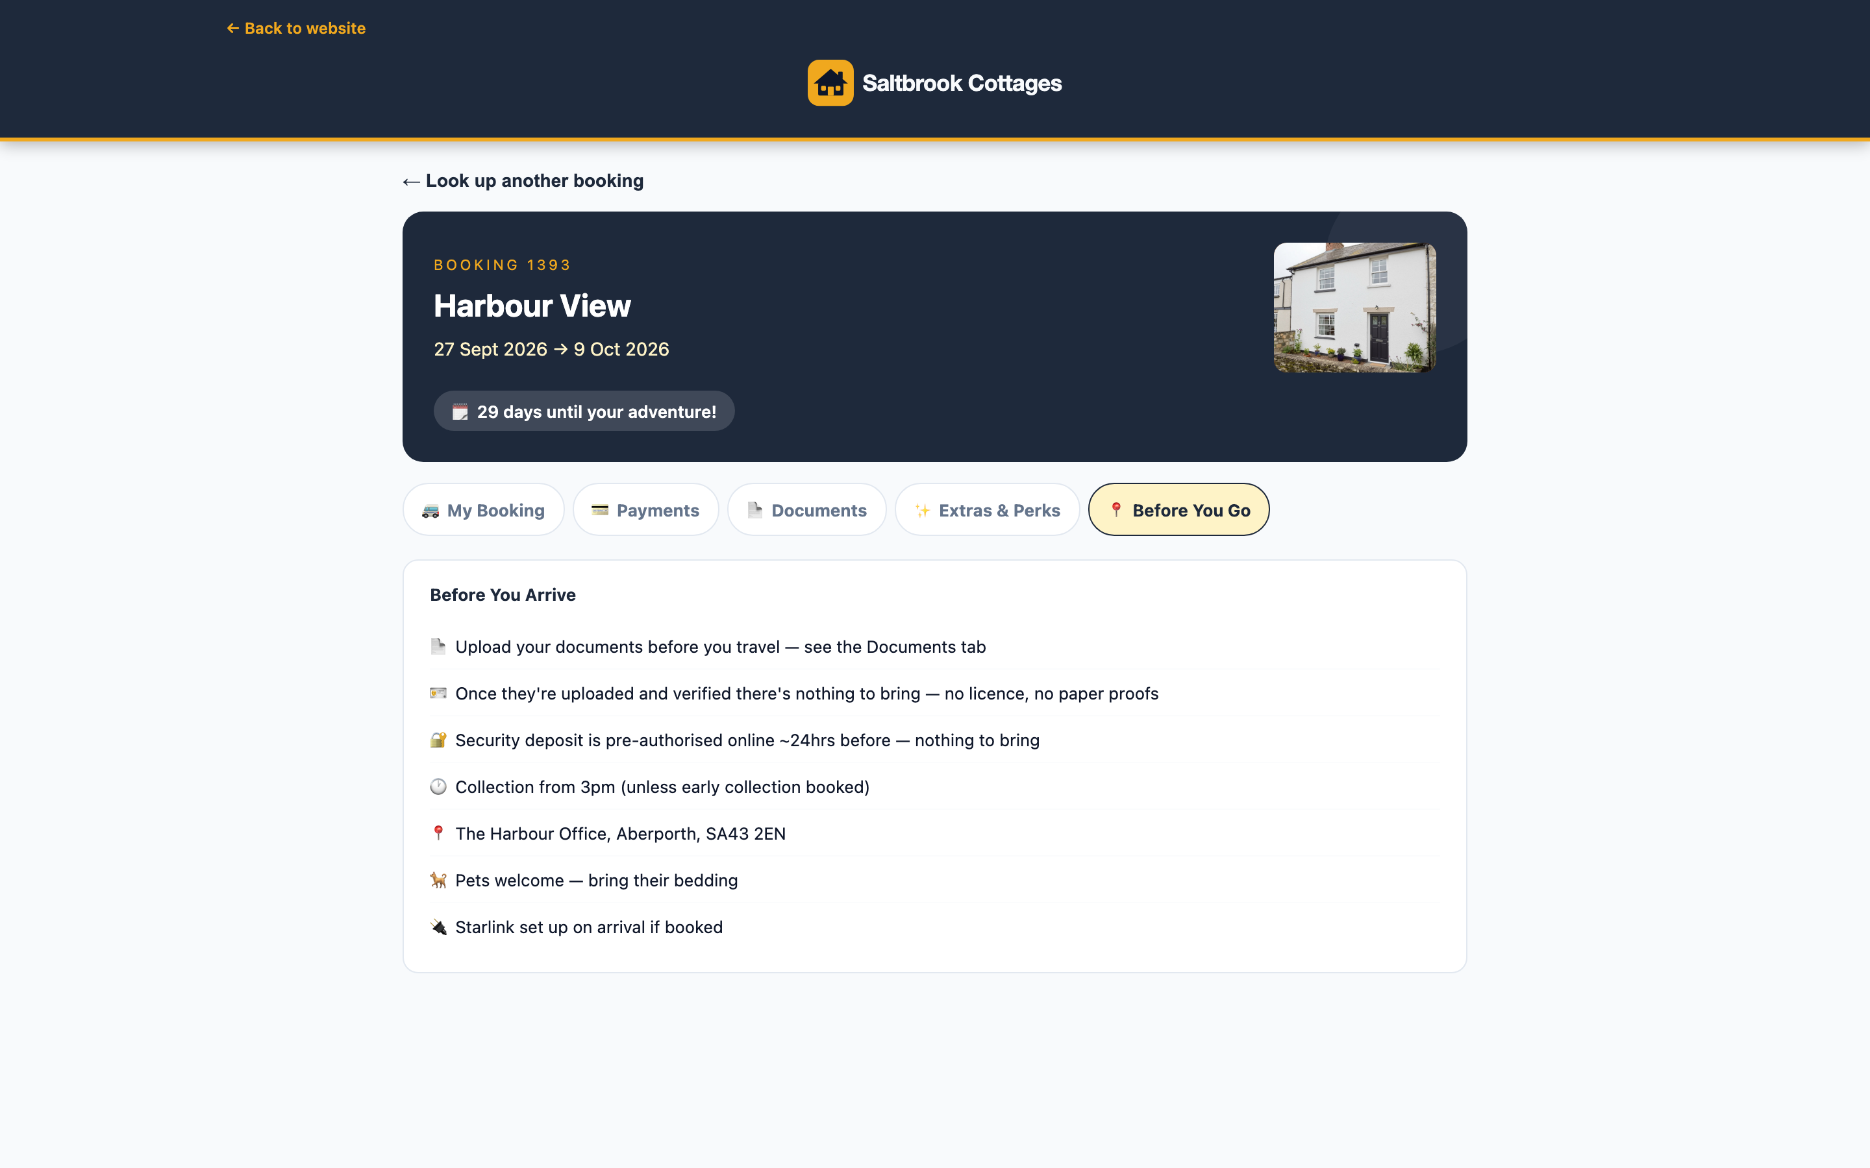Click the Collection from 3pm line
This screenshot has width=1870, height=1168.
click(662, 786)
